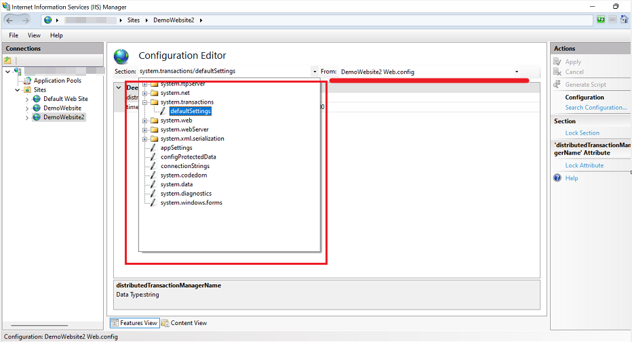The width and height of the screenshot is (632, 342).
Task: Click Lock Section link
Action: pos(582,133)
